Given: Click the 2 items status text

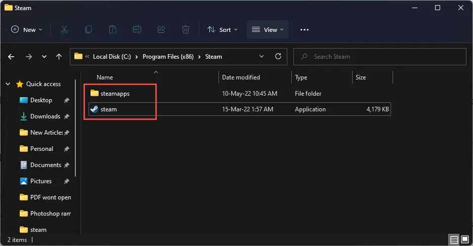Looking at the screenshot, I should (17, 240).
